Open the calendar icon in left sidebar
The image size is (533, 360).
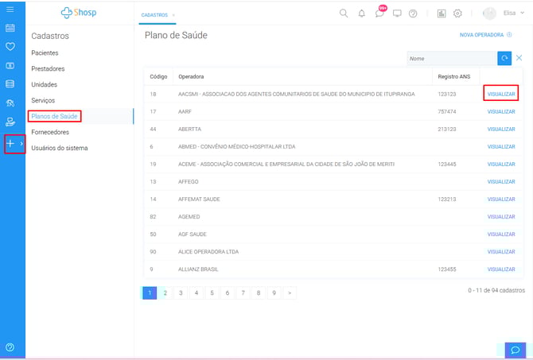(x=10, y=28)
